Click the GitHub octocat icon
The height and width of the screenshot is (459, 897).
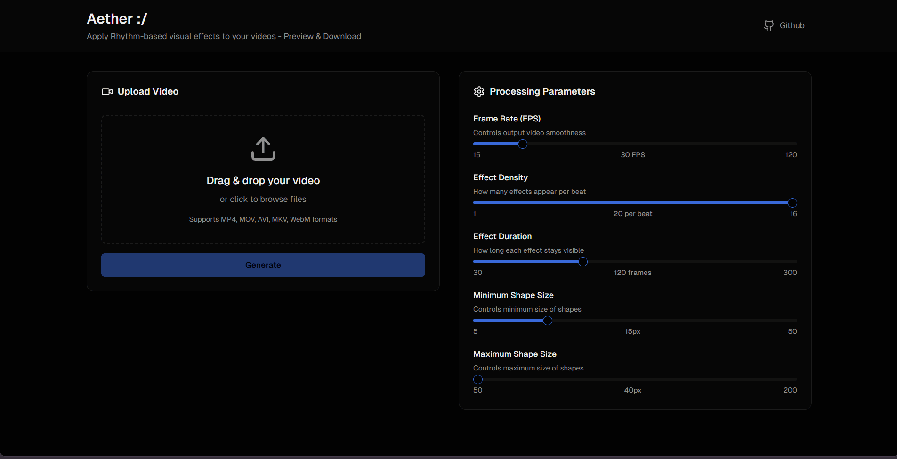click(x=768, y=25)
